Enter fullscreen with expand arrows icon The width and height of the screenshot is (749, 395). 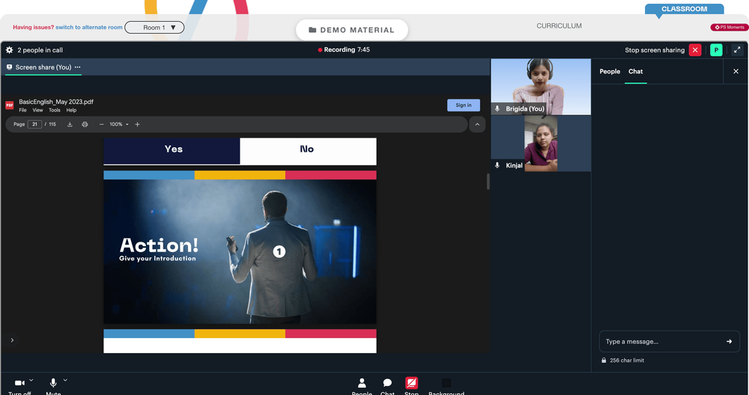point(737,49)
